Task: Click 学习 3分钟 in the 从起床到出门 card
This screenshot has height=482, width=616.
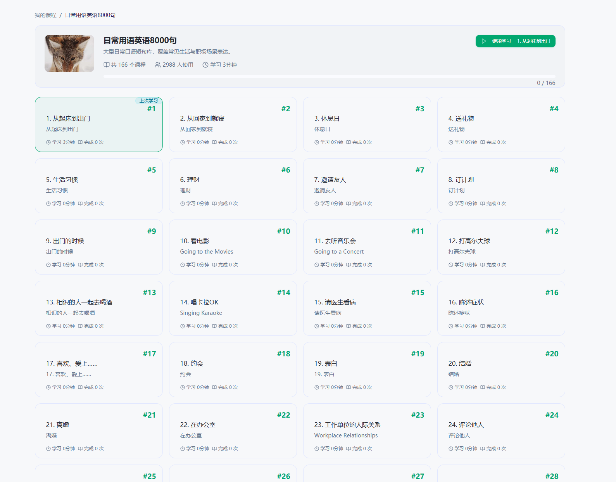Action: point(64,142)
